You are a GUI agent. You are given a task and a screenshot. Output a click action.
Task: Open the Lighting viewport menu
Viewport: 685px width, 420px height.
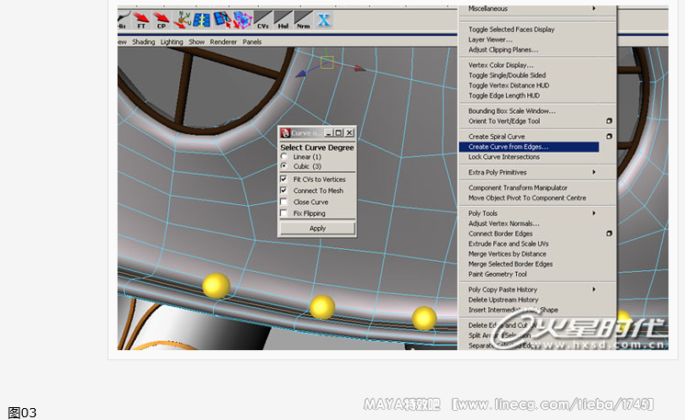click(172, 42)
